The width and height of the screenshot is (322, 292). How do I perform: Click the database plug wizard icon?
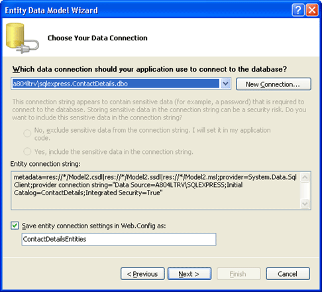(x=22, y=38)
